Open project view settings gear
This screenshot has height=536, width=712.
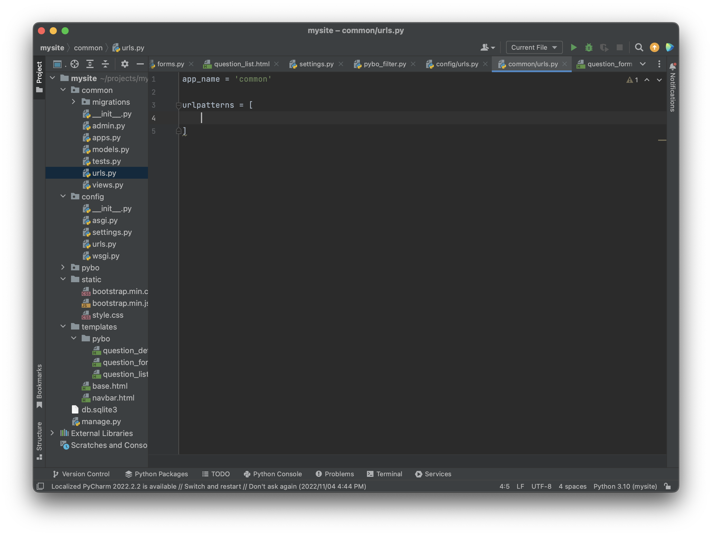125,64
